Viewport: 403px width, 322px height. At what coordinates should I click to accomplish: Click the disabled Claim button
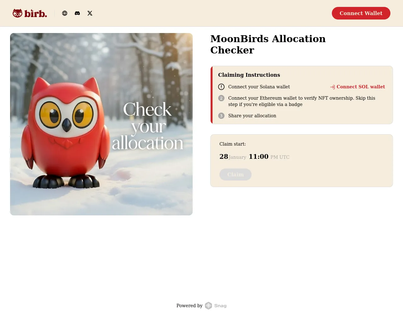coord(236,175)
